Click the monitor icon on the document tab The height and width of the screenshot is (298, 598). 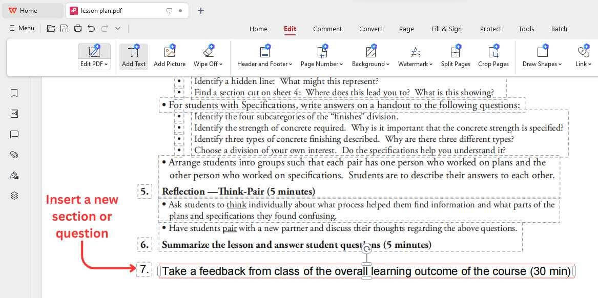[x=169, y=11]
